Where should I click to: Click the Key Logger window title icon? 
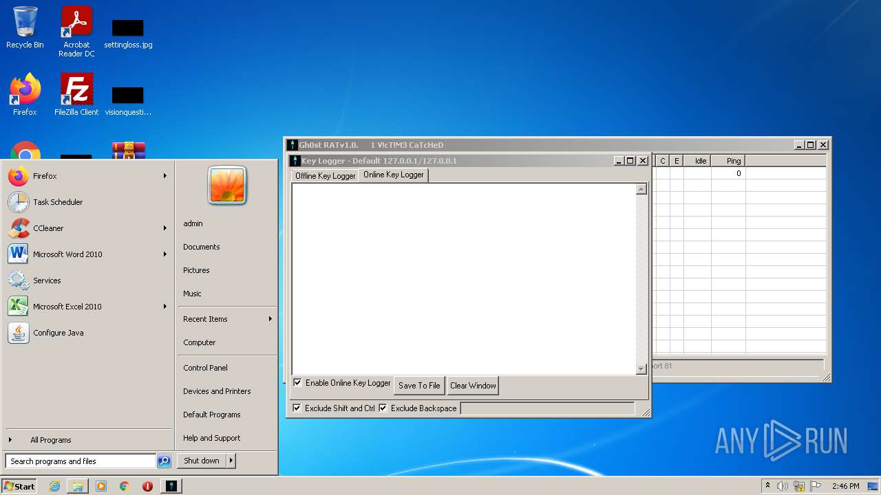pos(295,161)
